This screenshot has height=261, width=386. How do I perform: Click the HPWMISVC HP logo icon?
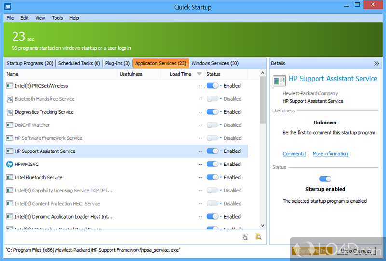click(9, 164)
